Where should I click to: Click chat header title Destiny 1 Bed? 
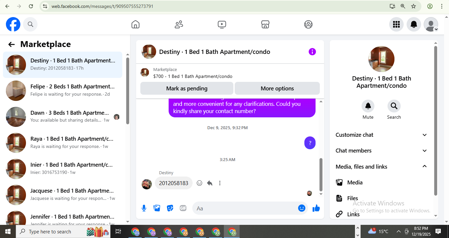[215, 52]
